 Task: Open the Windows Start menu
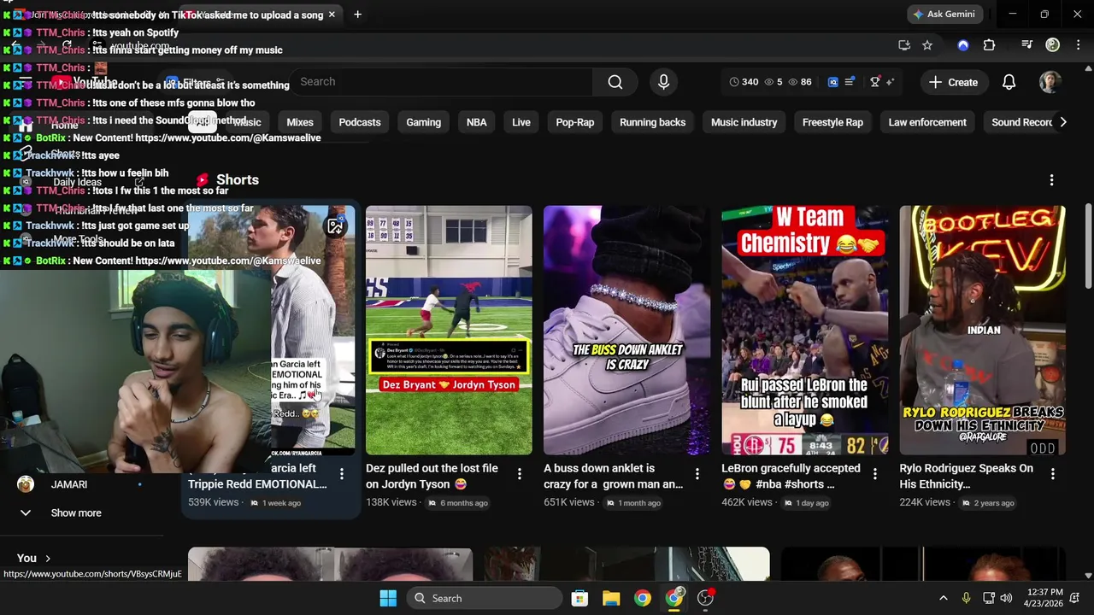click(388, 598)
